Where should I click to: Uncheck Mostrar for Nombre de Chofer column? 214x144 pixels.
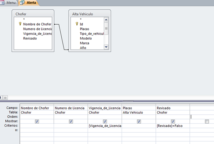pos(36,121)
